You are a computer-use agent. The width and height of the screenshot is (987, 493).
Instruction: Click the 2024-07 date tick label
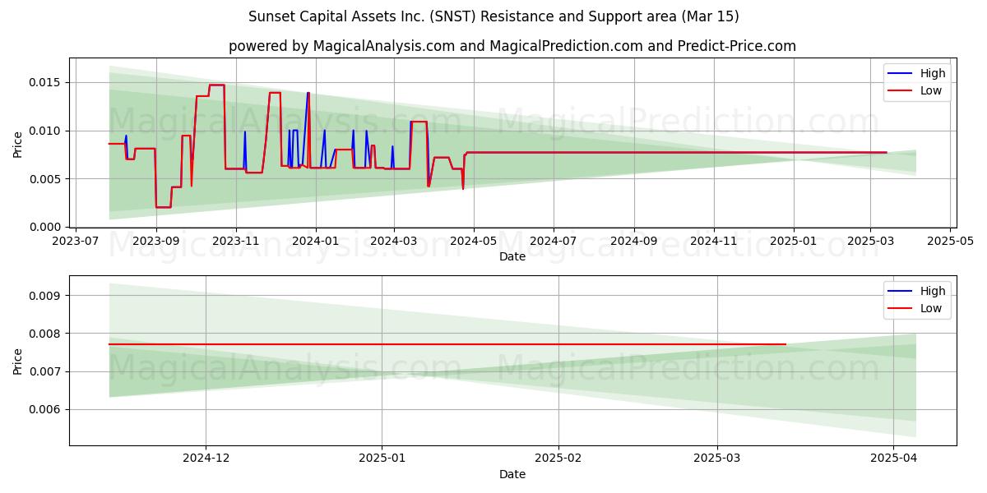pyautogui.click(x=553, y=242)
